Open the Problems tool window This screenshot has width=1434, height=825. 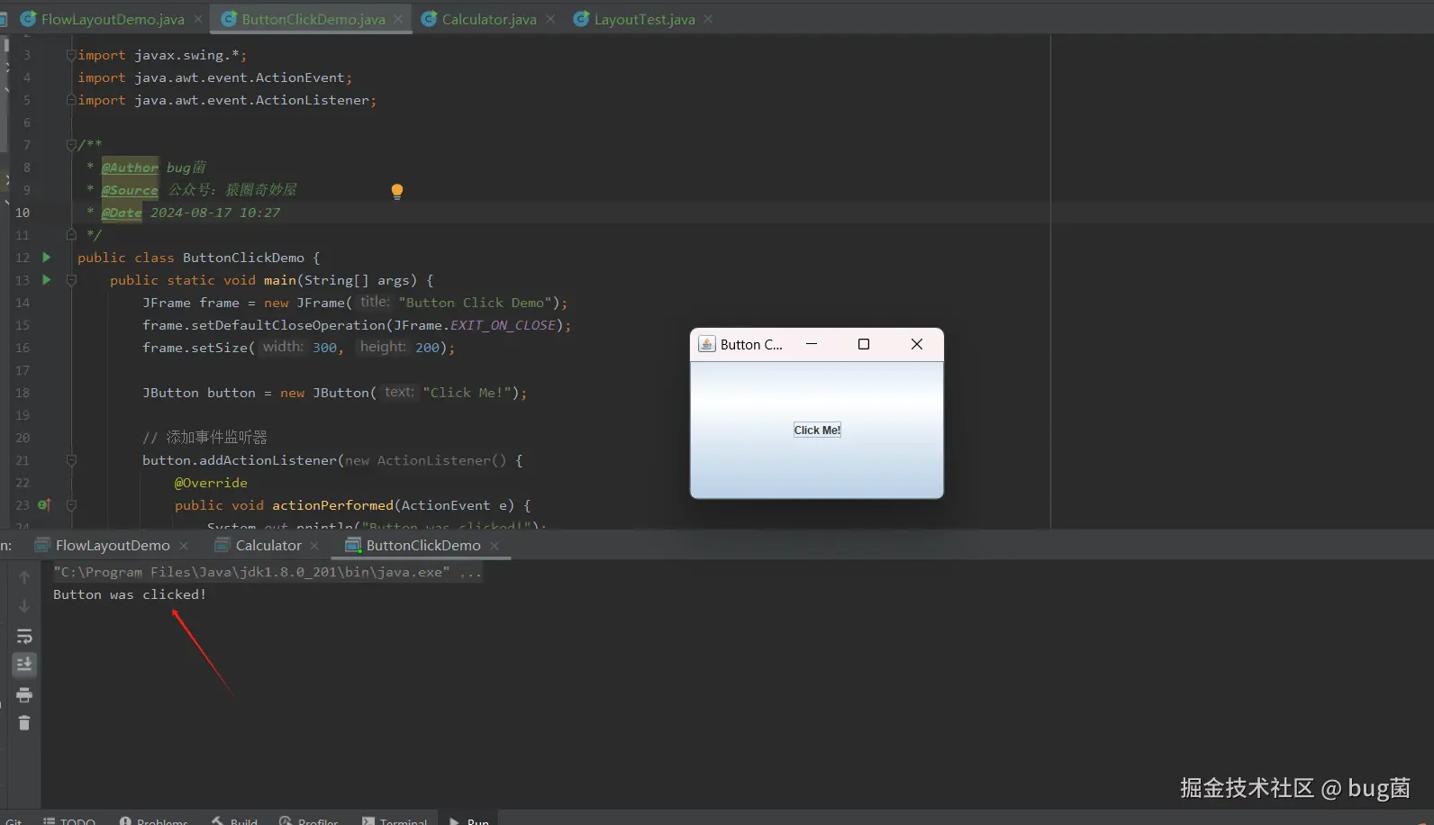pos(153,820)
